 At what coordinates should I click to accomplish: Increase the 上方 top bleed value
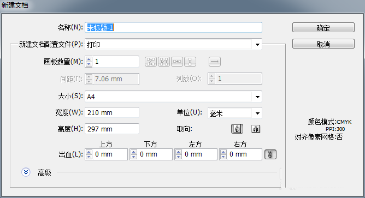[89, 152]
